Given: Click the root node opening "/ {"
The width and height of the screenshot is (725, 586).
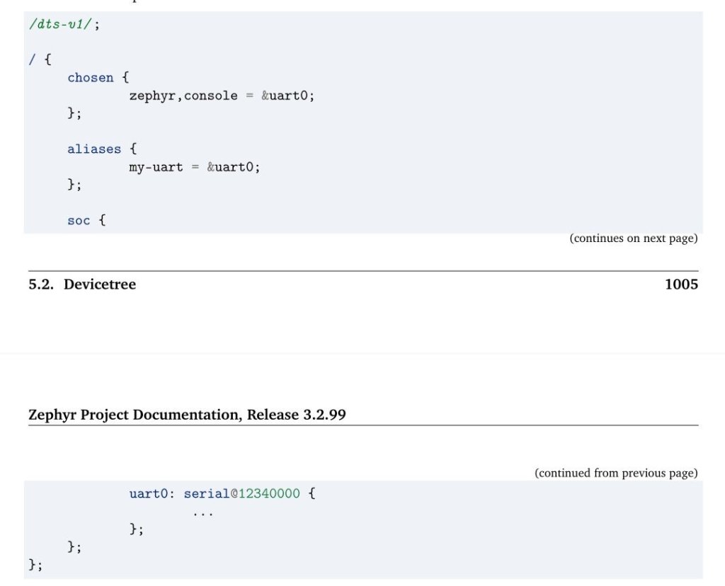Looking at the screenshot, I should pyautogui.click(x=40, y=60).
